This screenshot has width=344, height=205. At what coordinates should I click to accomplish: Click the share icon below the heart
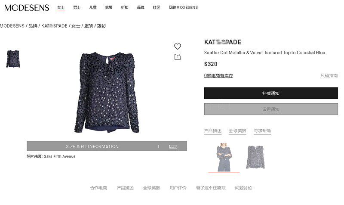pos(177,57)
